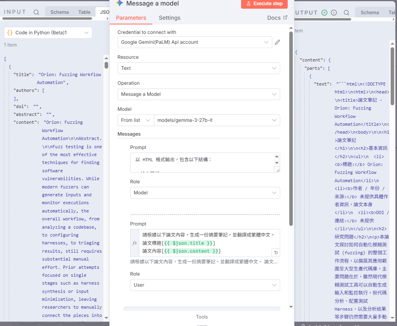The image size is (397, 326).
Task: Click the Tools section label
Action: [x=202, y=317]
